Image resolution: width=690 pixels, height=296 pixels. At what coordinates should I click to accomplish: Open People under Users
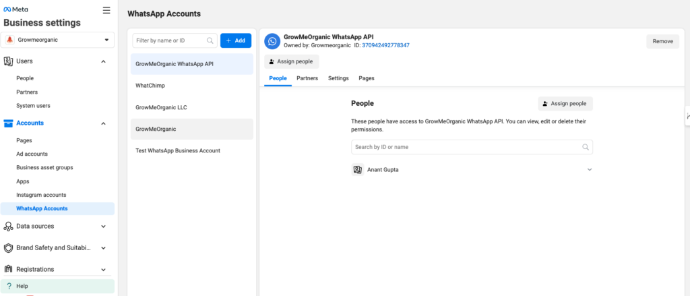[x=25, y=78]
